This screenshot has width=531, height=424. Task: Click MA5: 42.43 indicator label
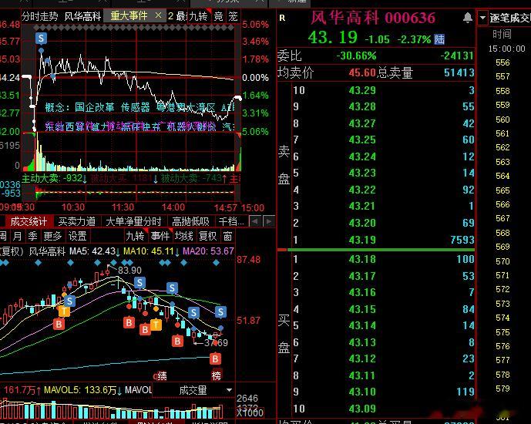[x=95, y=251]
